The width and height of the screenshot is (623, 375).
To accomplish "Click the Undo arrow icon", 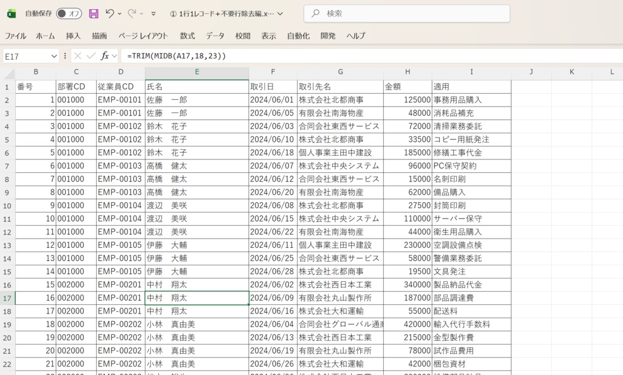I will (x=110, y=13).
